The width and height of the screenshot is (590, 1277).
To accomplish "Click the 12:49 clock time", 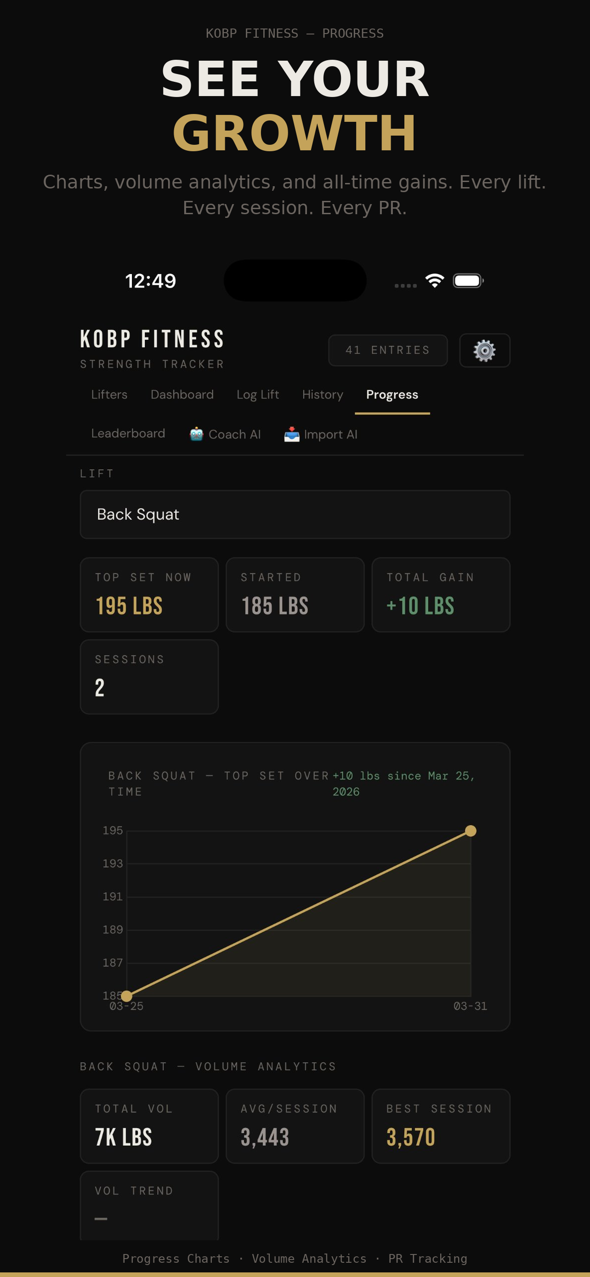I will point(151,281).
